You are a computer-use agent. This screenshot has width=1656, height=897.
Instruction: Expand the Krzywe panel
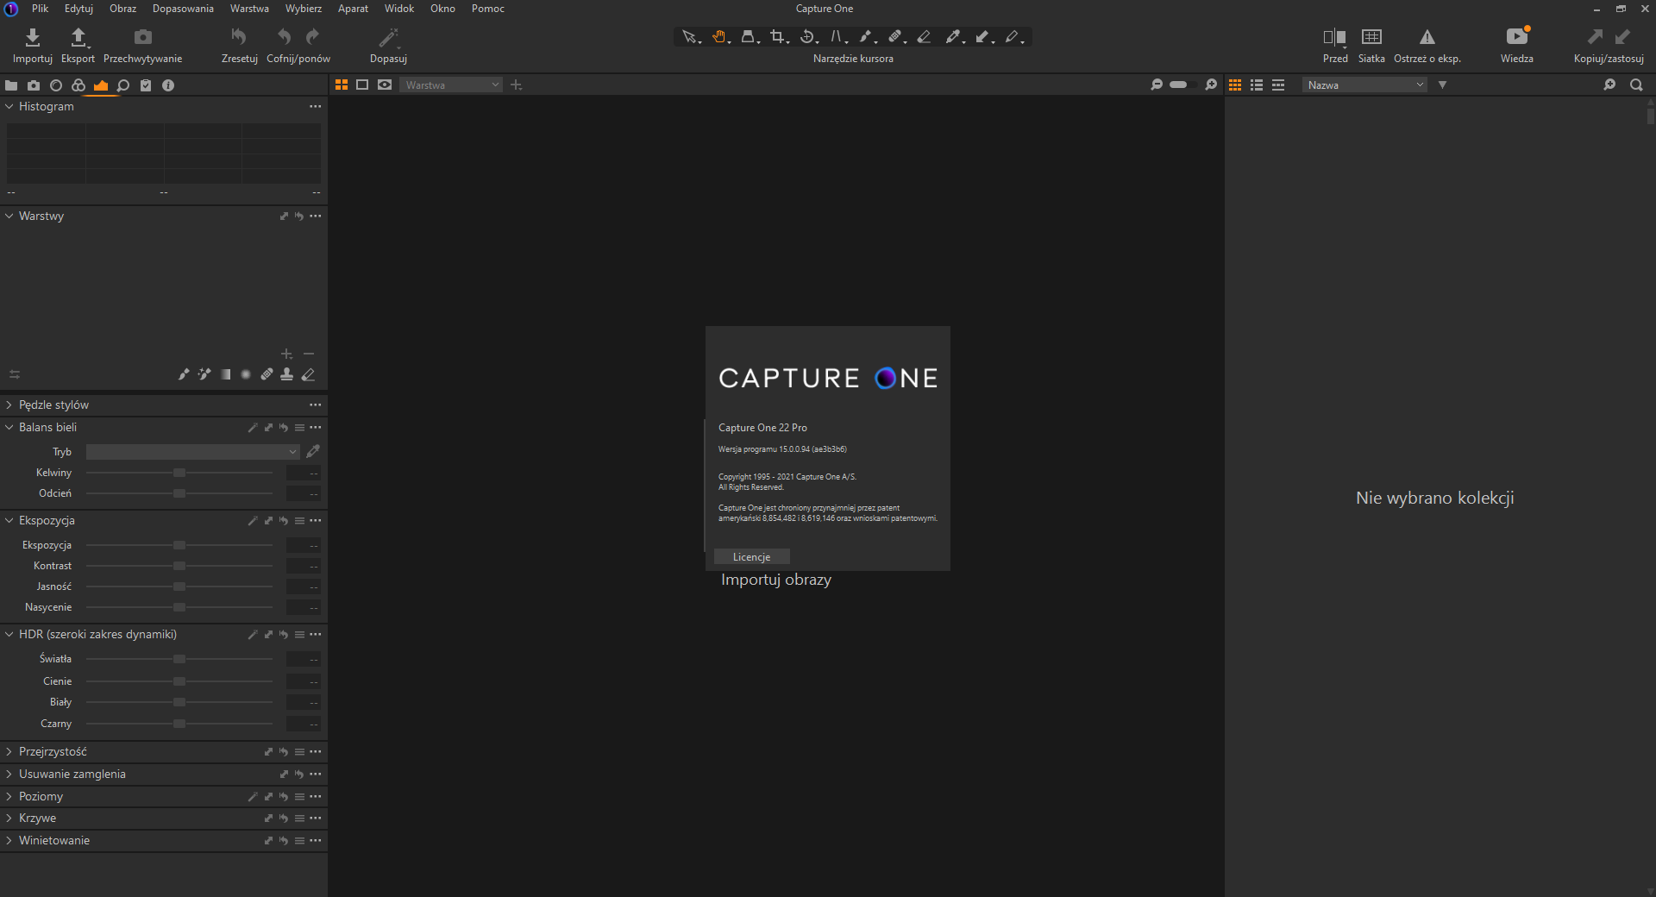click(x=9, y=818)
